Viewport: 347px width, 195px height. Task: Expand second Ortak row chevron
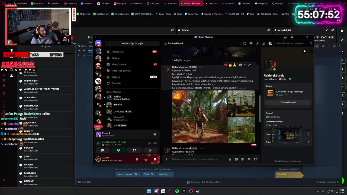pyautogui.click(x=309, y=142)
